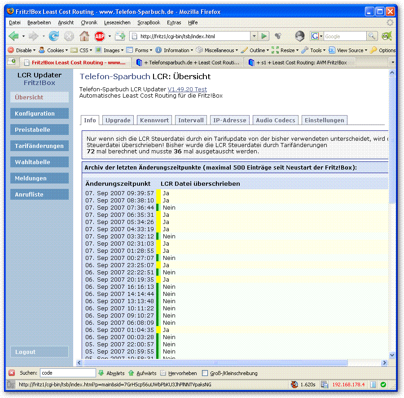The image size is (404, 398).
Task: Open the View Source web developer menu
Action: click(x=348, y=50)
